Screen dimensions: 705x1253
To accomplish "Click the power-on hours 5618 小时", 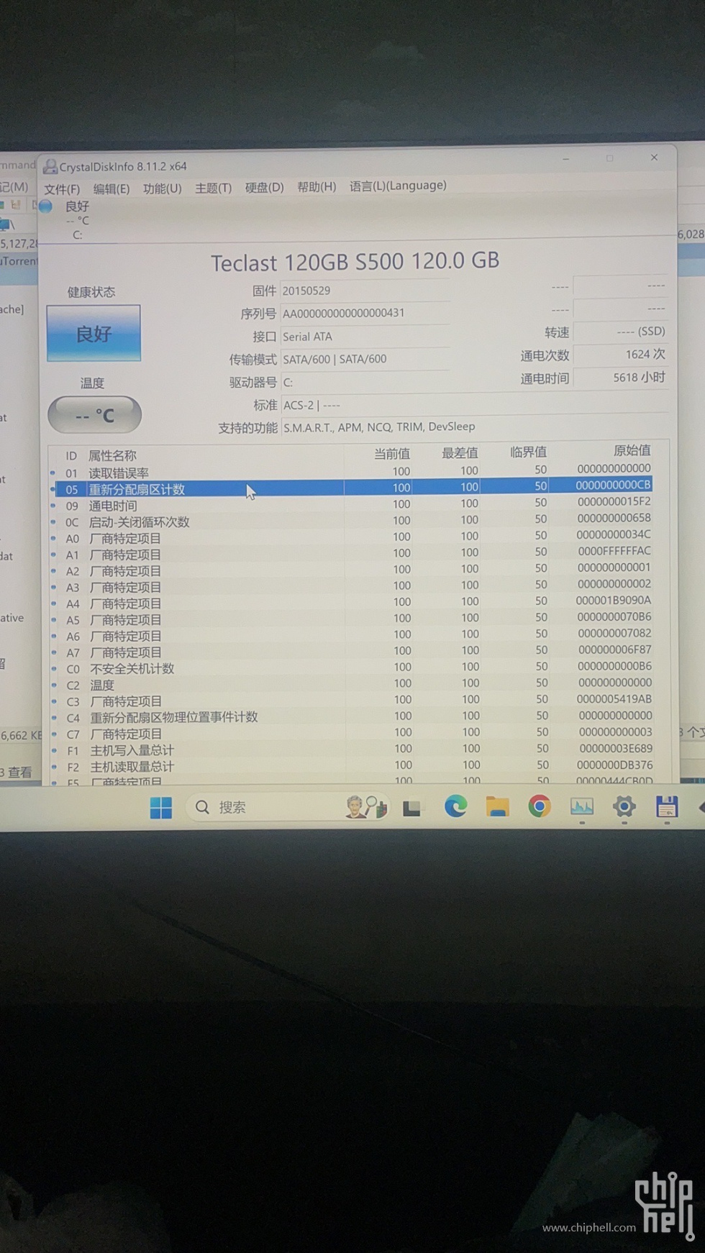I will (x=621, y=378).
